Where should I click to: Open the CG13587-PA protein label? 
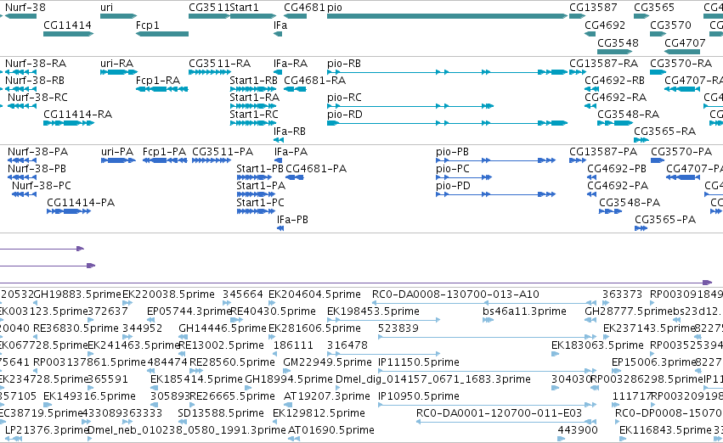point(603,152)
